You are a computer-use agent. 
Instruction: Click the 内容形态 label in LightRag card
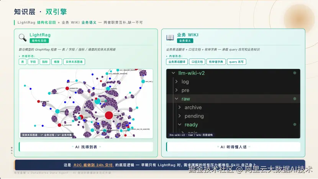point(28,56)
